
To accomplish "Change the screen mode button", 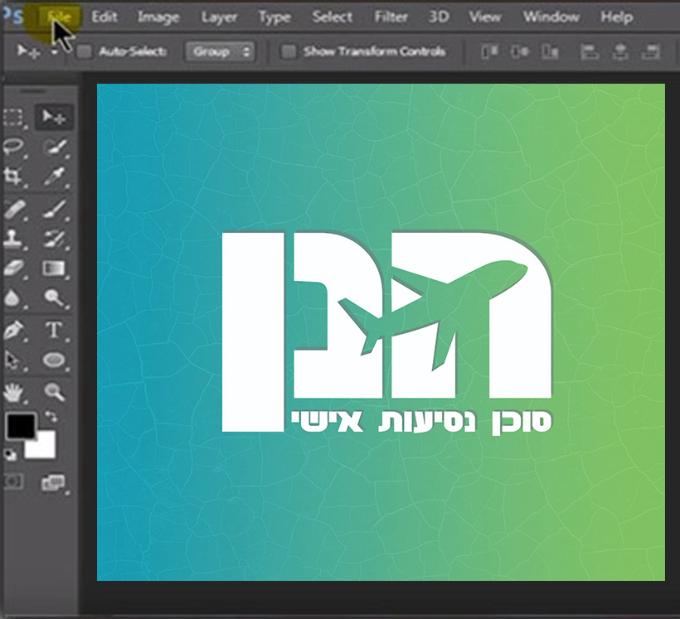I will (54, 482).
